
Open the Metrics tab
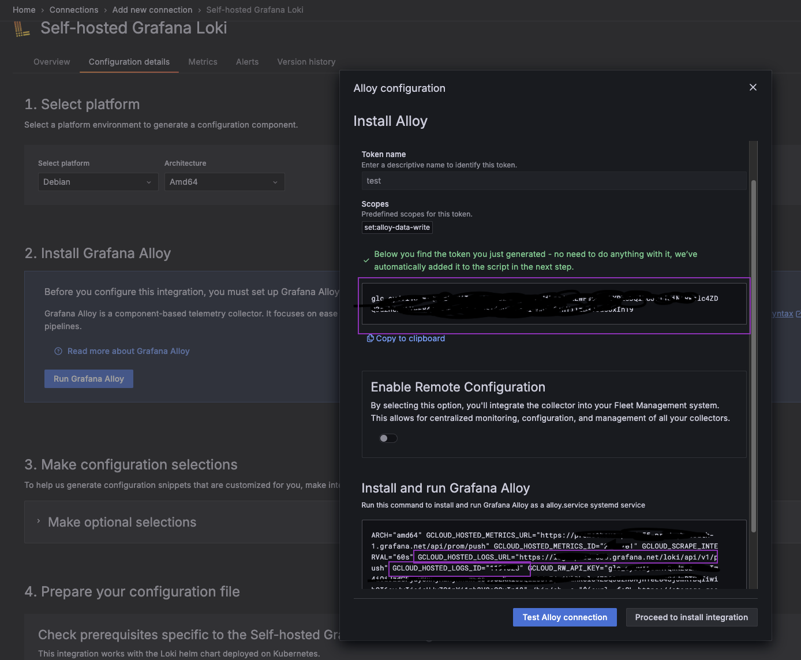coord(203,62)
